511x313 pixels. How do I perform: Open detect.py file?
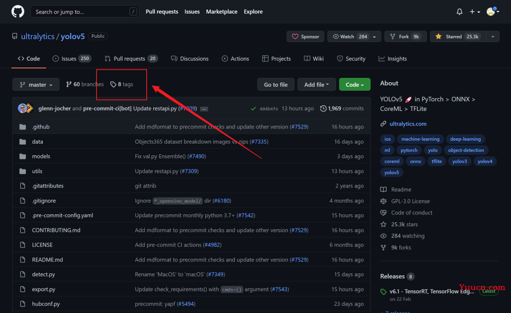(x=44, y=275)
